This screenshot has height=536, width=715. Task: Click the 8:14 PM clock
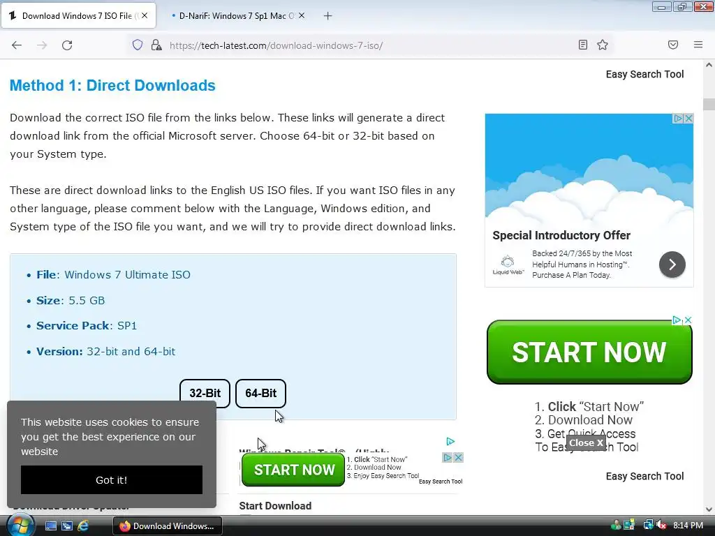pos(688,526)
